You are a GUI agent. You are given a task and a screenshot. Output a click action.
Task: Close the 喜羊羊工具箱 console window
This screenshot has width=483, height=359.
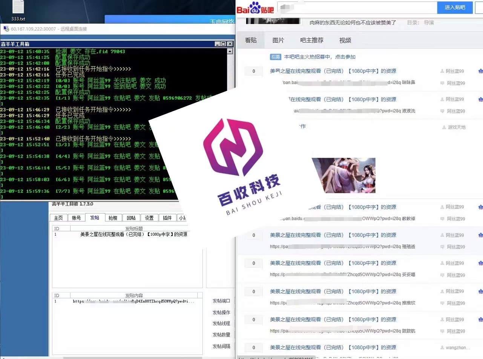[230, 44]
